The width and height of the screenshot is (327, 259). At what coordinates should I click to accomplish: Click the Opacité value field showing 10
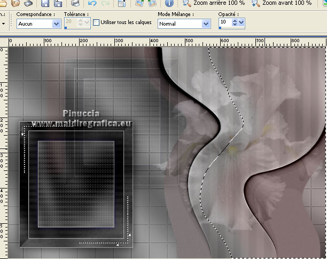(x=225, y=22)
